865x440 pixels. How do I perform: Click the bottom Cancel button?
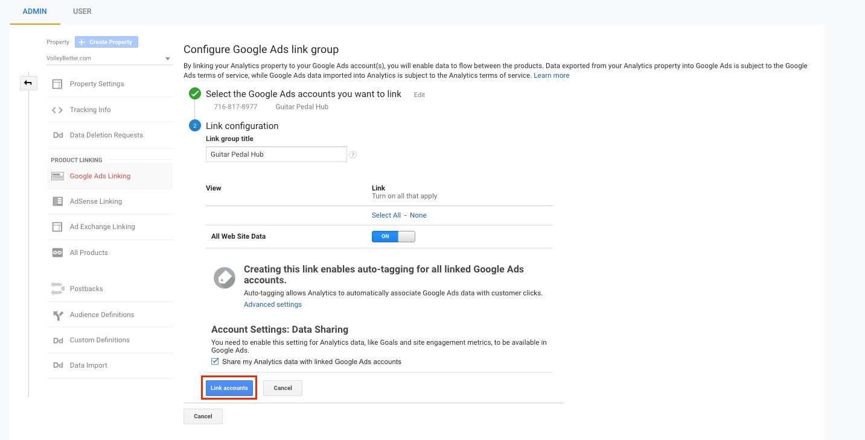pyautogui.click(x=203, y=416)
